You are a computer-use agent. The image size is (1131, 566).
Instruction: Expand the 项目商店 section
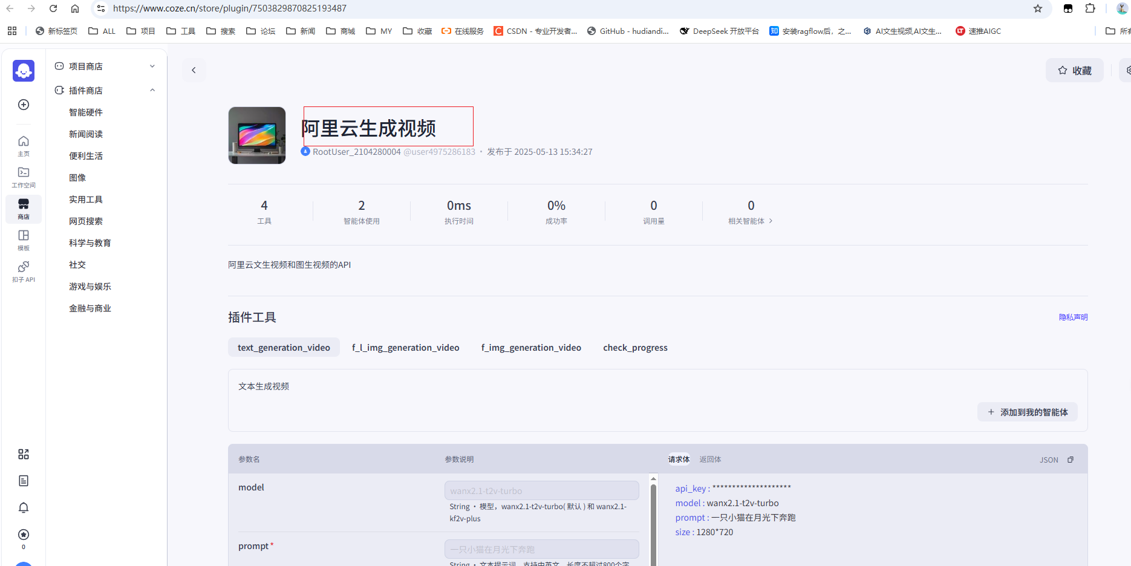[x=152, y=66]
